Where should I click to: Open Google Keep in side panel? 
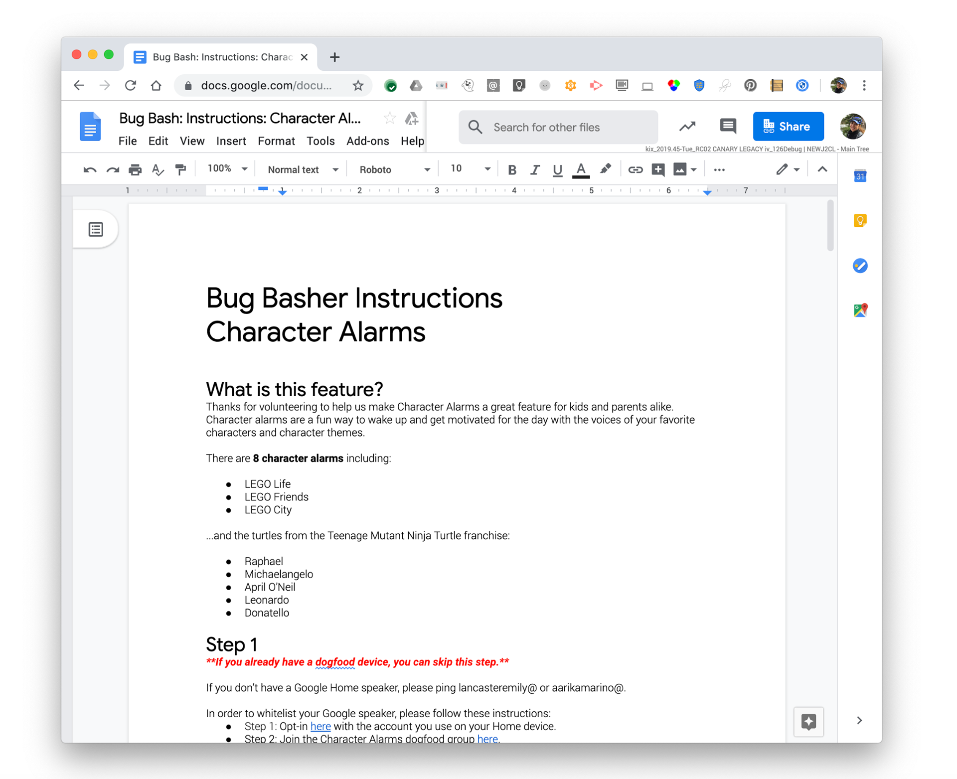pyautogui.click(x=860, y=220)
